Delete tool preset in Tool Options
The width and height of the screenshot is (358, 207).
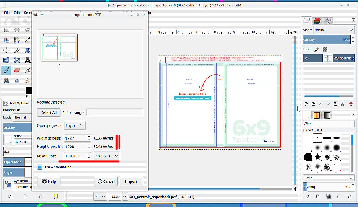click(40, 196)
